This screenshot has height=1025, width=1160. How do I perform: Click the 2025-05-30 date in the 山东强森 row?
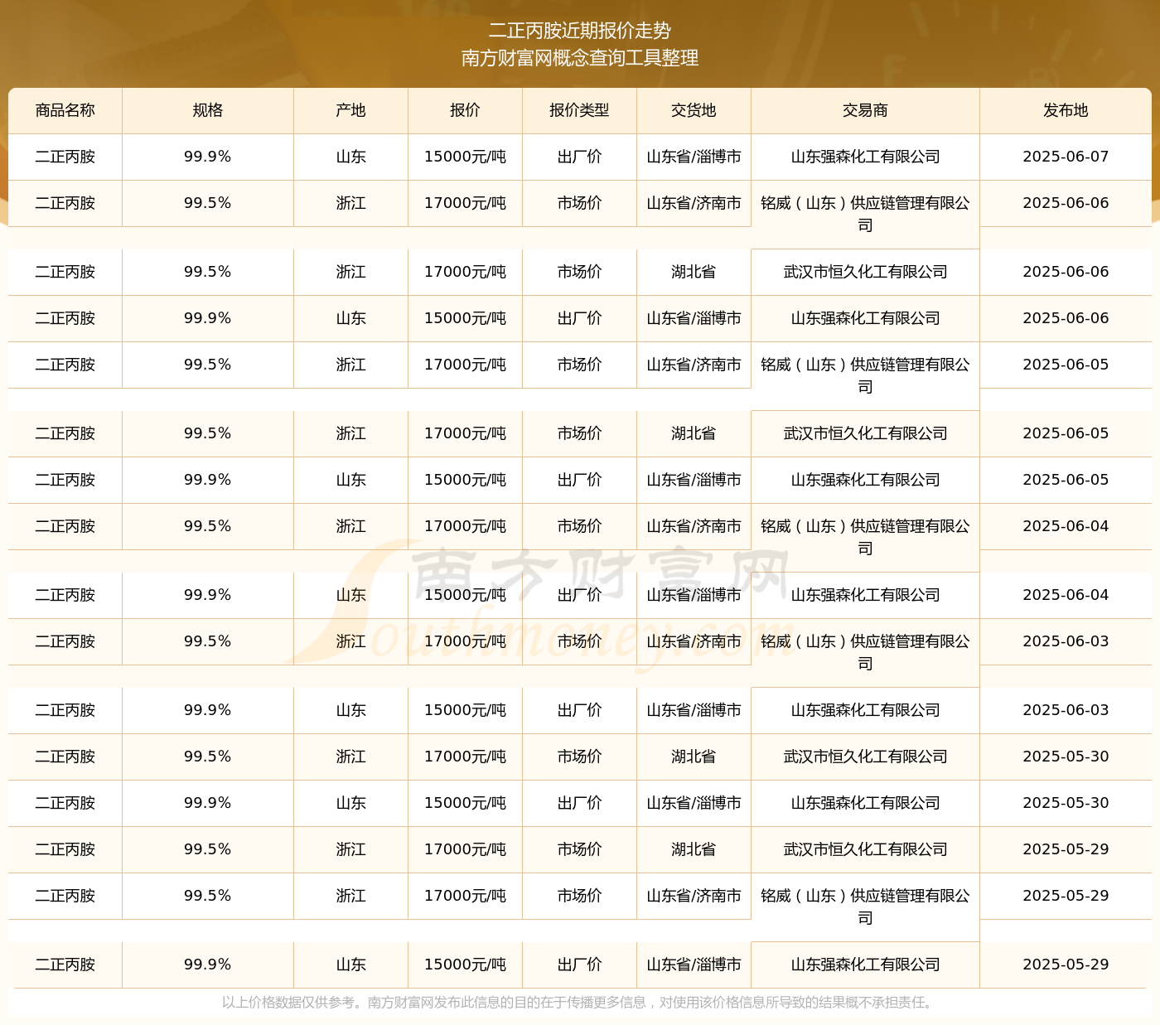point(1066,803)
